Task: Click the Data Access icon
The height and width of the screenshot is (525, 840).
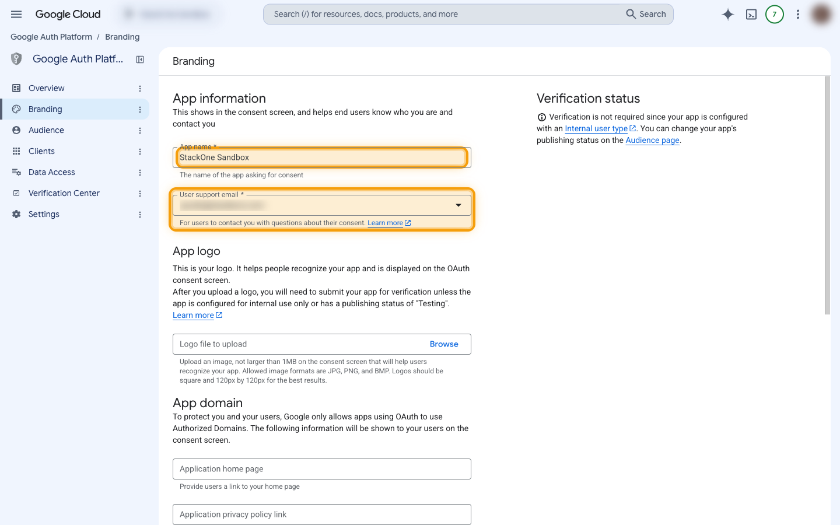Action: point(16,172)
